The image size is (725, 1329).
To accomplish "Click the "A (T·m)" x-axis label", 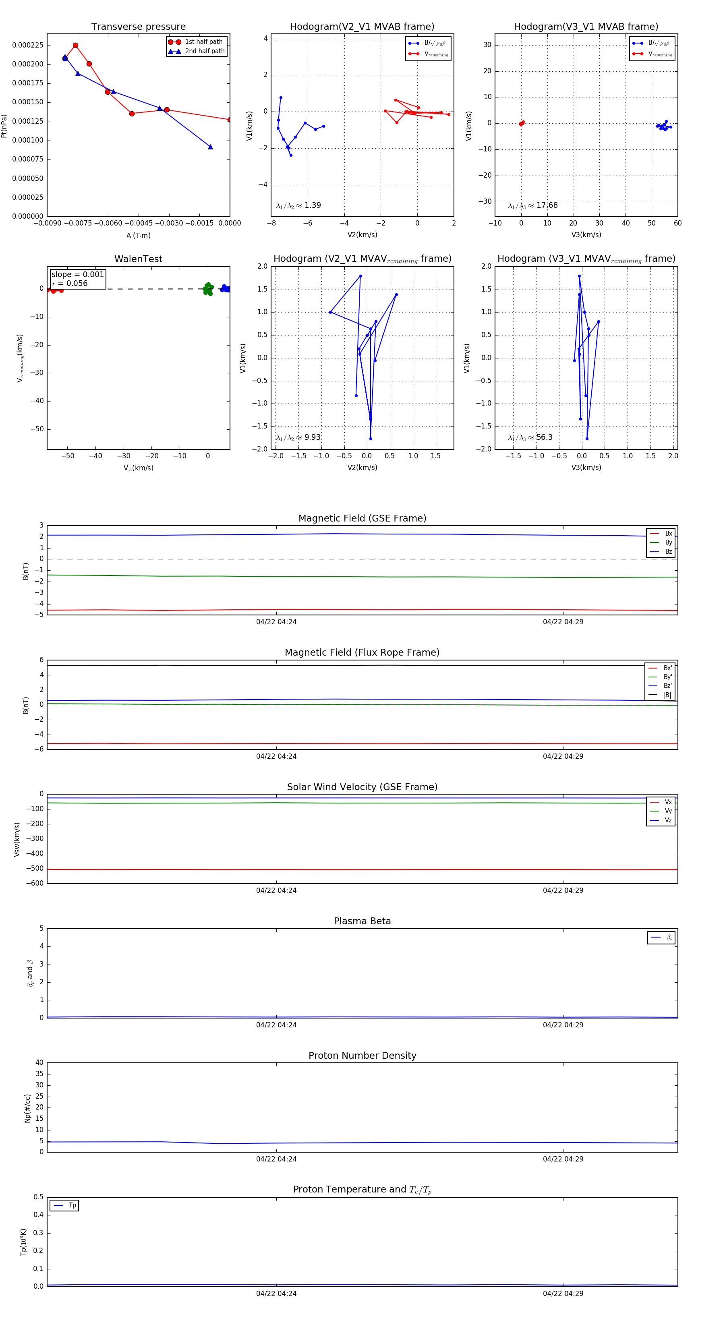I will pos(138,235).
